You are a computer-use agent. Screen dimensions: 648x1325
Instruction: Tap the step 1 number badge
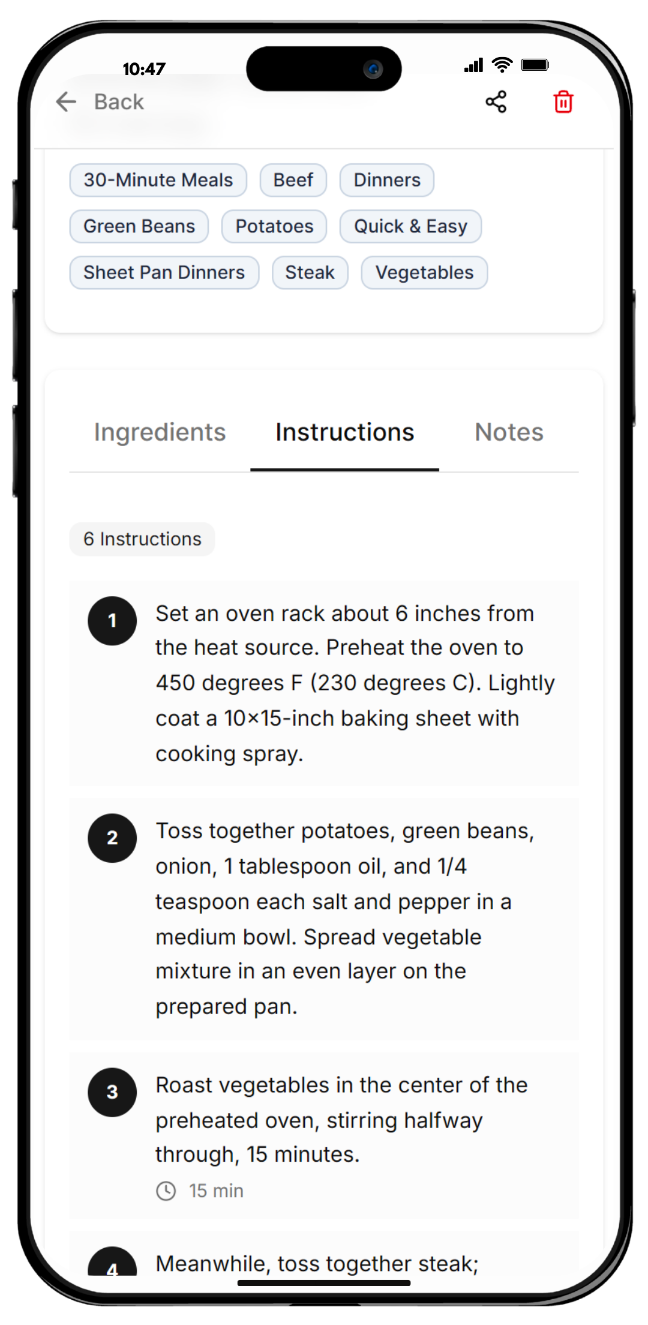point(112,621)
